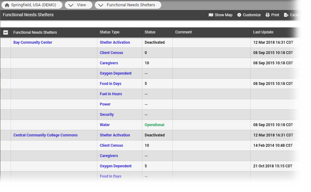311x192 pixels.
Task: Collapse the shelter grouping using the square minus
Action: (x=5, y=32)
